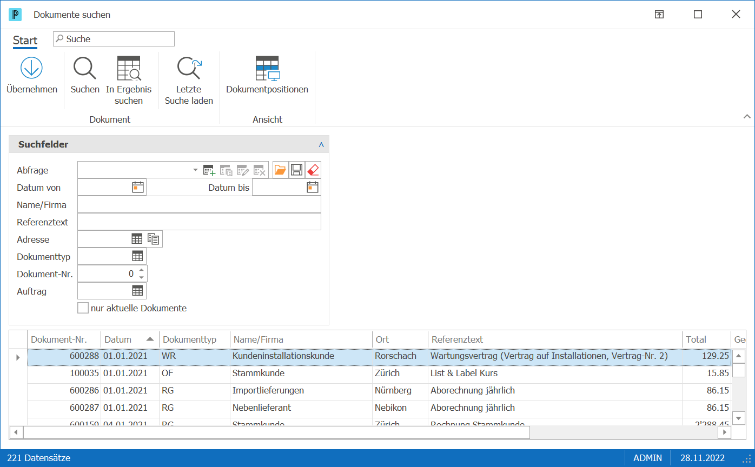Click the ADMIN status bar entry
This screenshot has height=467, width=755.
point(647,458)
